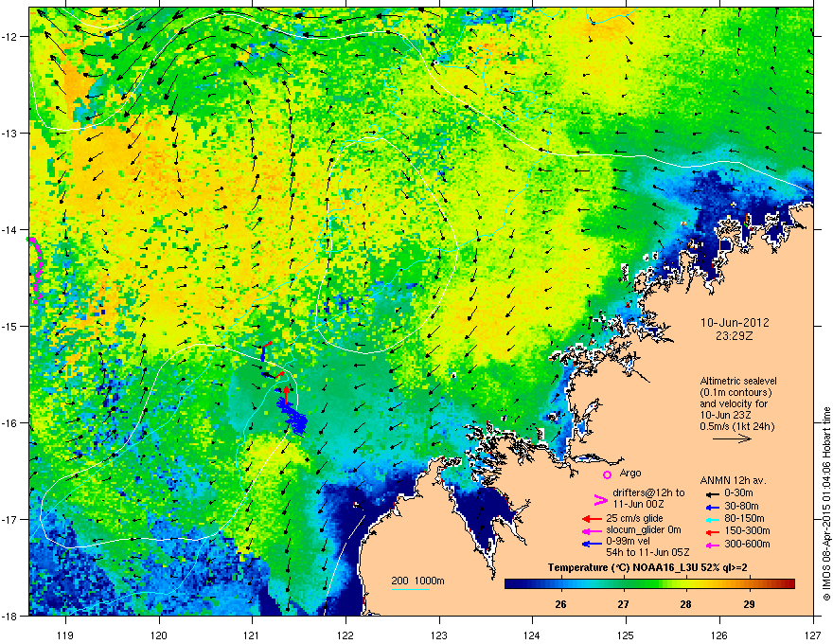Click the Temperature (°C) NOAA16_L3U title
This screenshot has height=644, width=833.
click(647, 568)
